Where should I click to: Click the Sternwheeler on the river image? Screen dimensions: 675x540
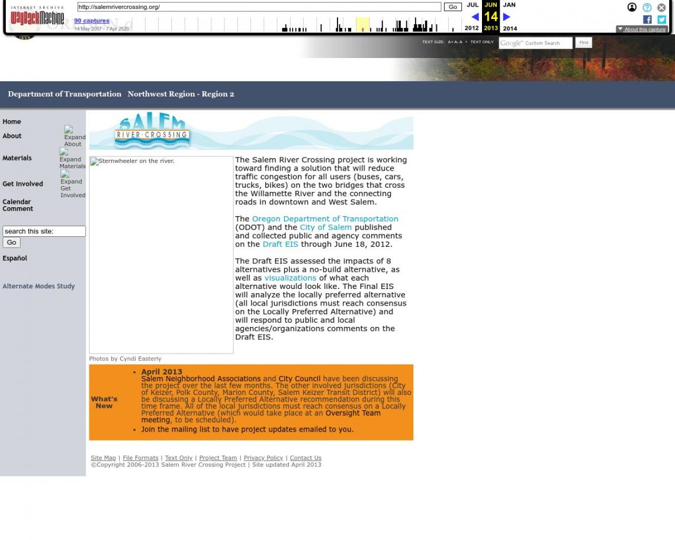[161, 255]
